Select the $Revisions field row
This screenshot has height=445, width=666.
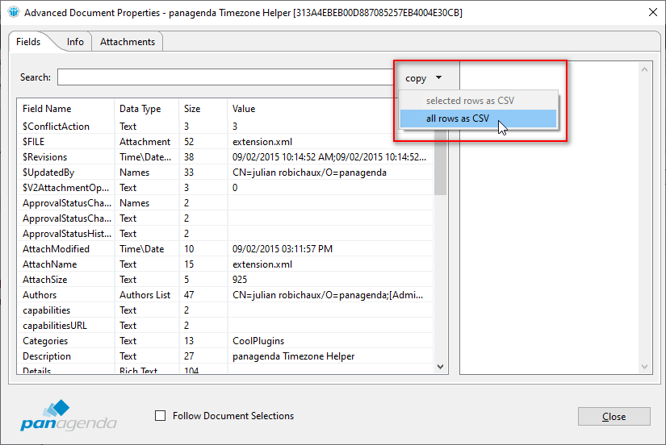pos(225,157)
